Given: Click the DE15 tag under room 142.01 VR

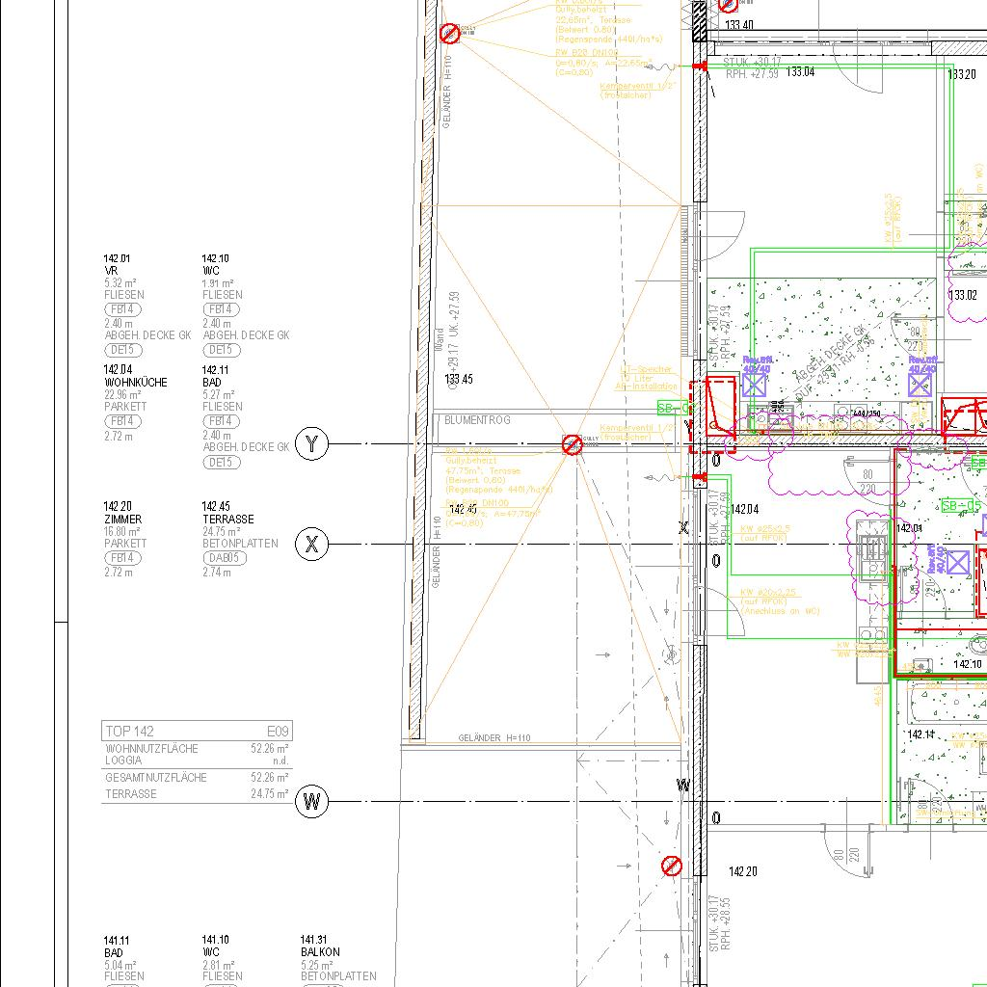Looking at the screenshot, I should click(x=122, y=350).
